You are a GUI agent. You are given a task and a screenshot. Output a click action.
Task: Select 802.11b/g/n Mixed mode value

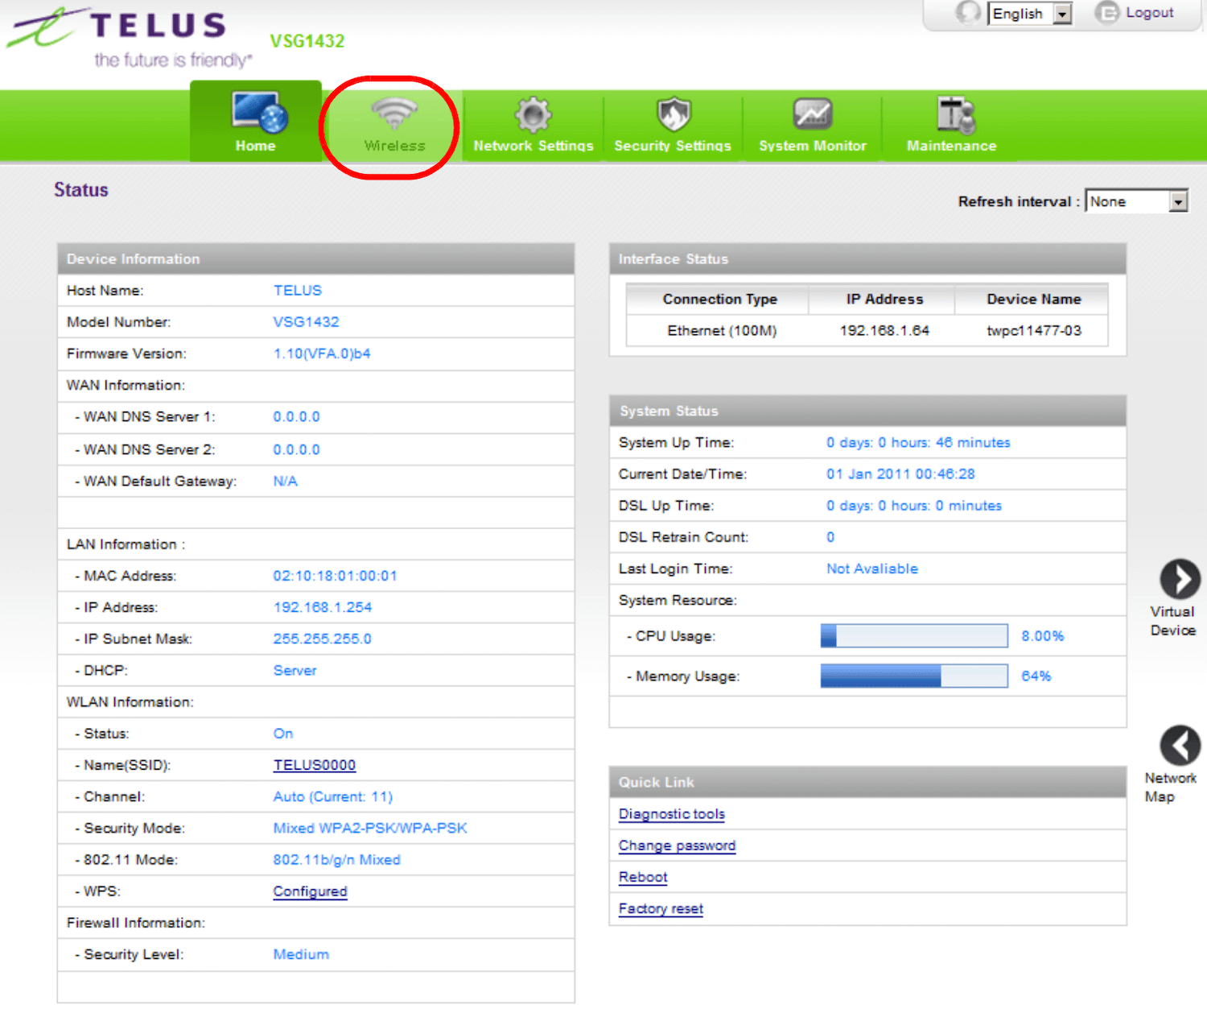coord(337,860)
